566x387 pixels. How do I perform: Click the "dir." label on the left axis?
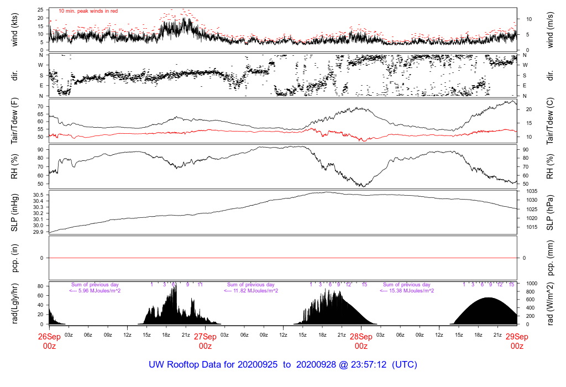coord(14,75)
